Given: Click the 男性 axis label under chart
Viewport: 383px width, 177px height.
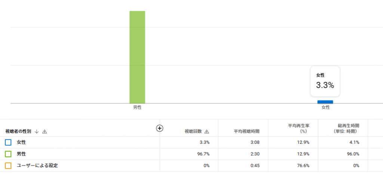Looking at the screenshot, I should point(137,108).
